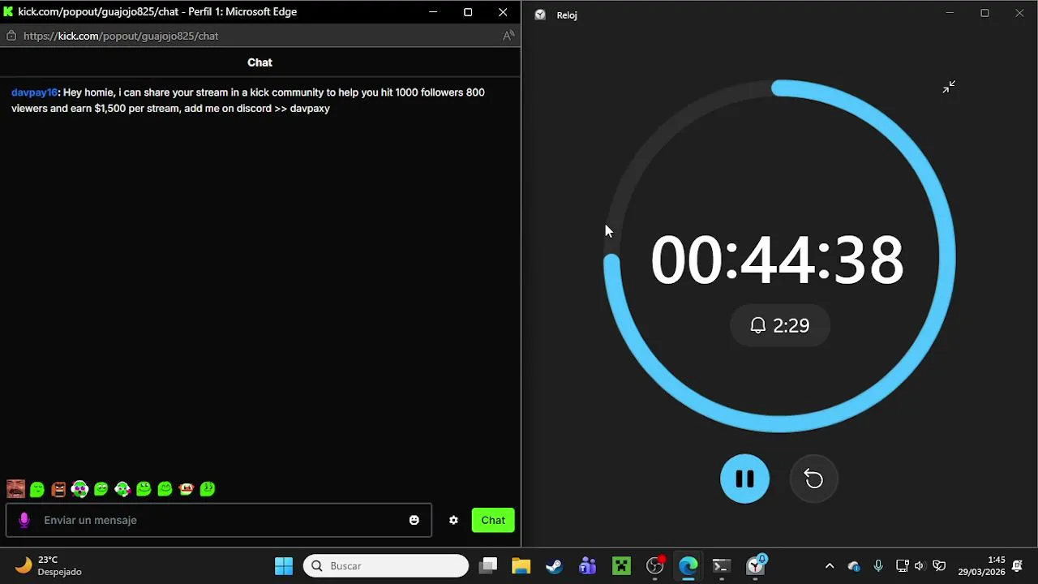Open the Windows Start menu
Screen dimensions: 1038x584
pos(284,565)
